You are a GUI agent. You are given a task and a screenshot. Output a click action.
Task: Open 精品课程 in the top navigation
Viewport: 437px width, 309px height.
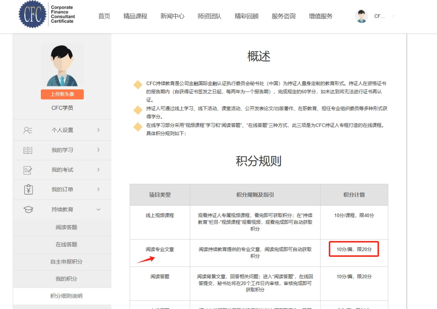click(x=135, y=16)
